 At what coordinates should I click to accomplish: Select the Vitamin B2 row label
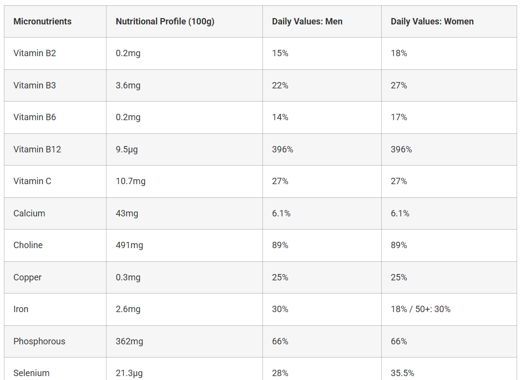coord(35,53)
